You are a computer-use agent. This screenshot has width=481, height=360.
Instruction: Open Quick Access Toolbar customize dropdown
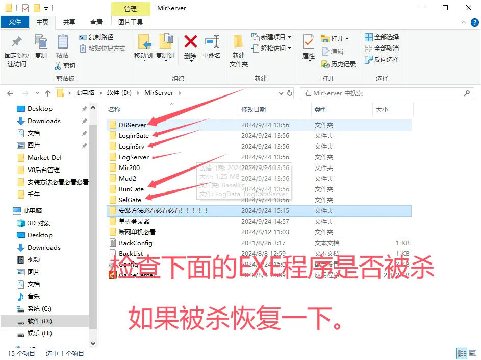pos(46,8)
